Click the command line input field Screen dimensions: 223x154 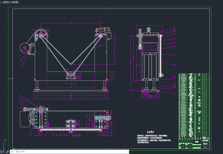pyautogui.click(x=71, y=152)
